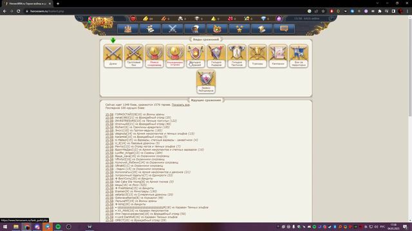
Task: Open the browser extensions puzzle icon
Action: coord(380,12)
